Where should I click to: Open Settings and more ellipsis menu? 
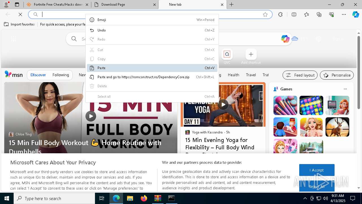coord(344,14)
